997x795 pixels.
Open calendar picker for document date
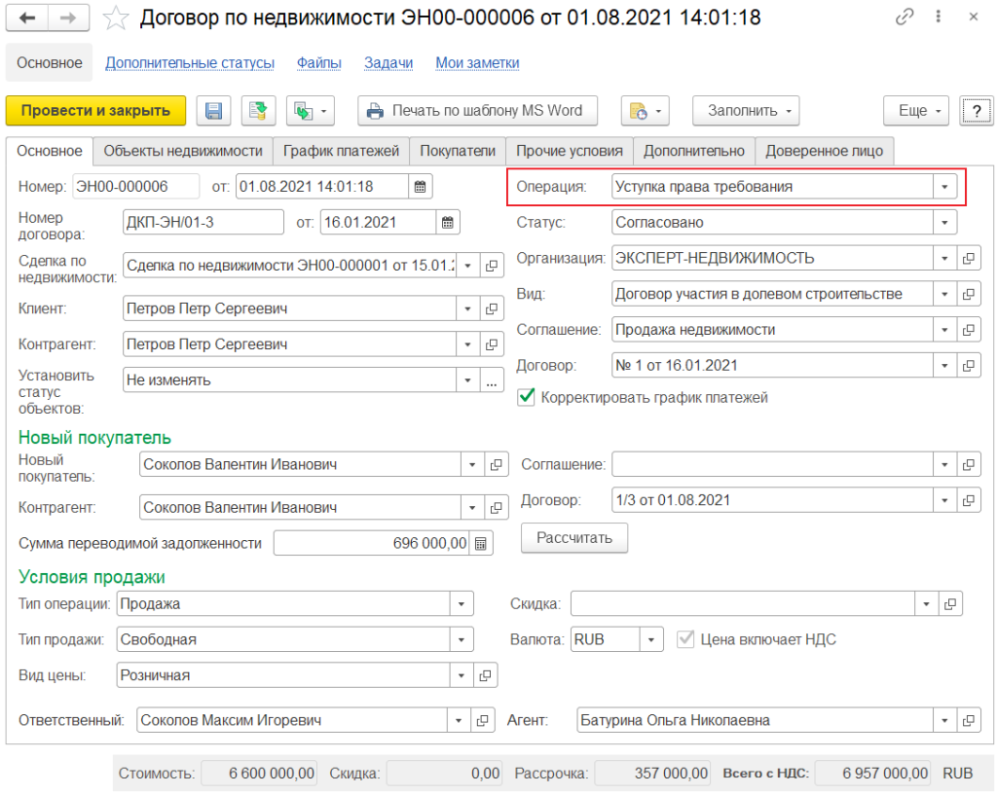(420, 187)
